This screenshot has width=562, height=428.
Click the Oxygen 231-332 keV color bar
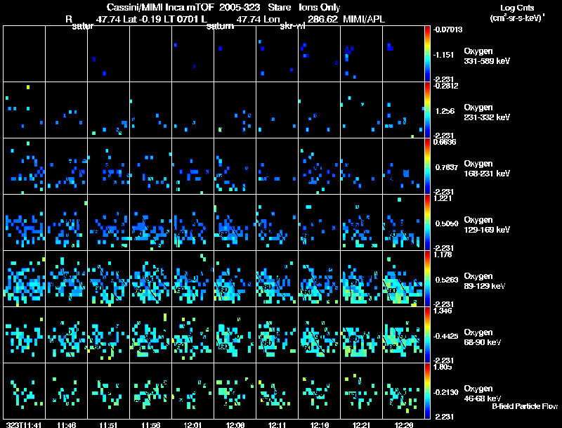tap(427, 110)
